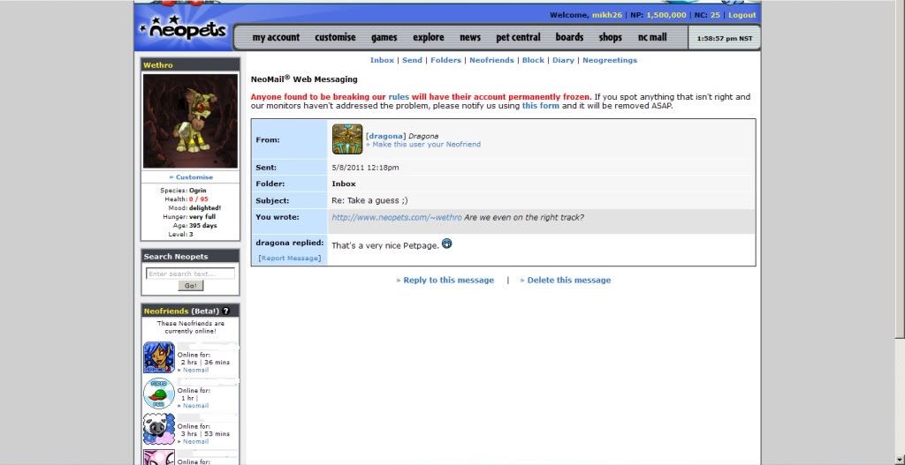Open the shops menu
905x465 pixels.
(610, 37)
